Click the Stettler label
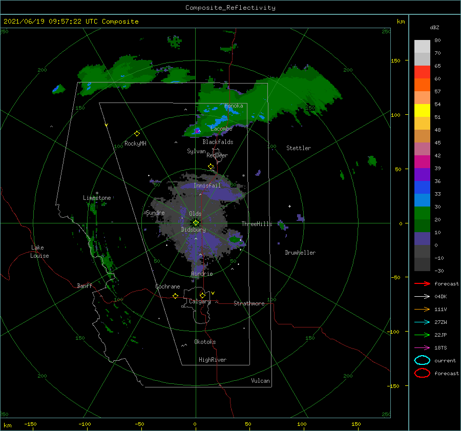 (299, 148)
